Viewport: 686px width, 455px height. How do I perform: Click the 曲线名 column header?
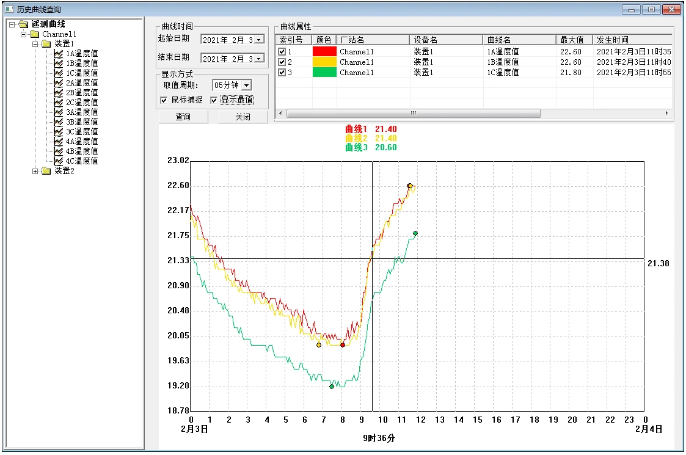(x=519, y=40)
